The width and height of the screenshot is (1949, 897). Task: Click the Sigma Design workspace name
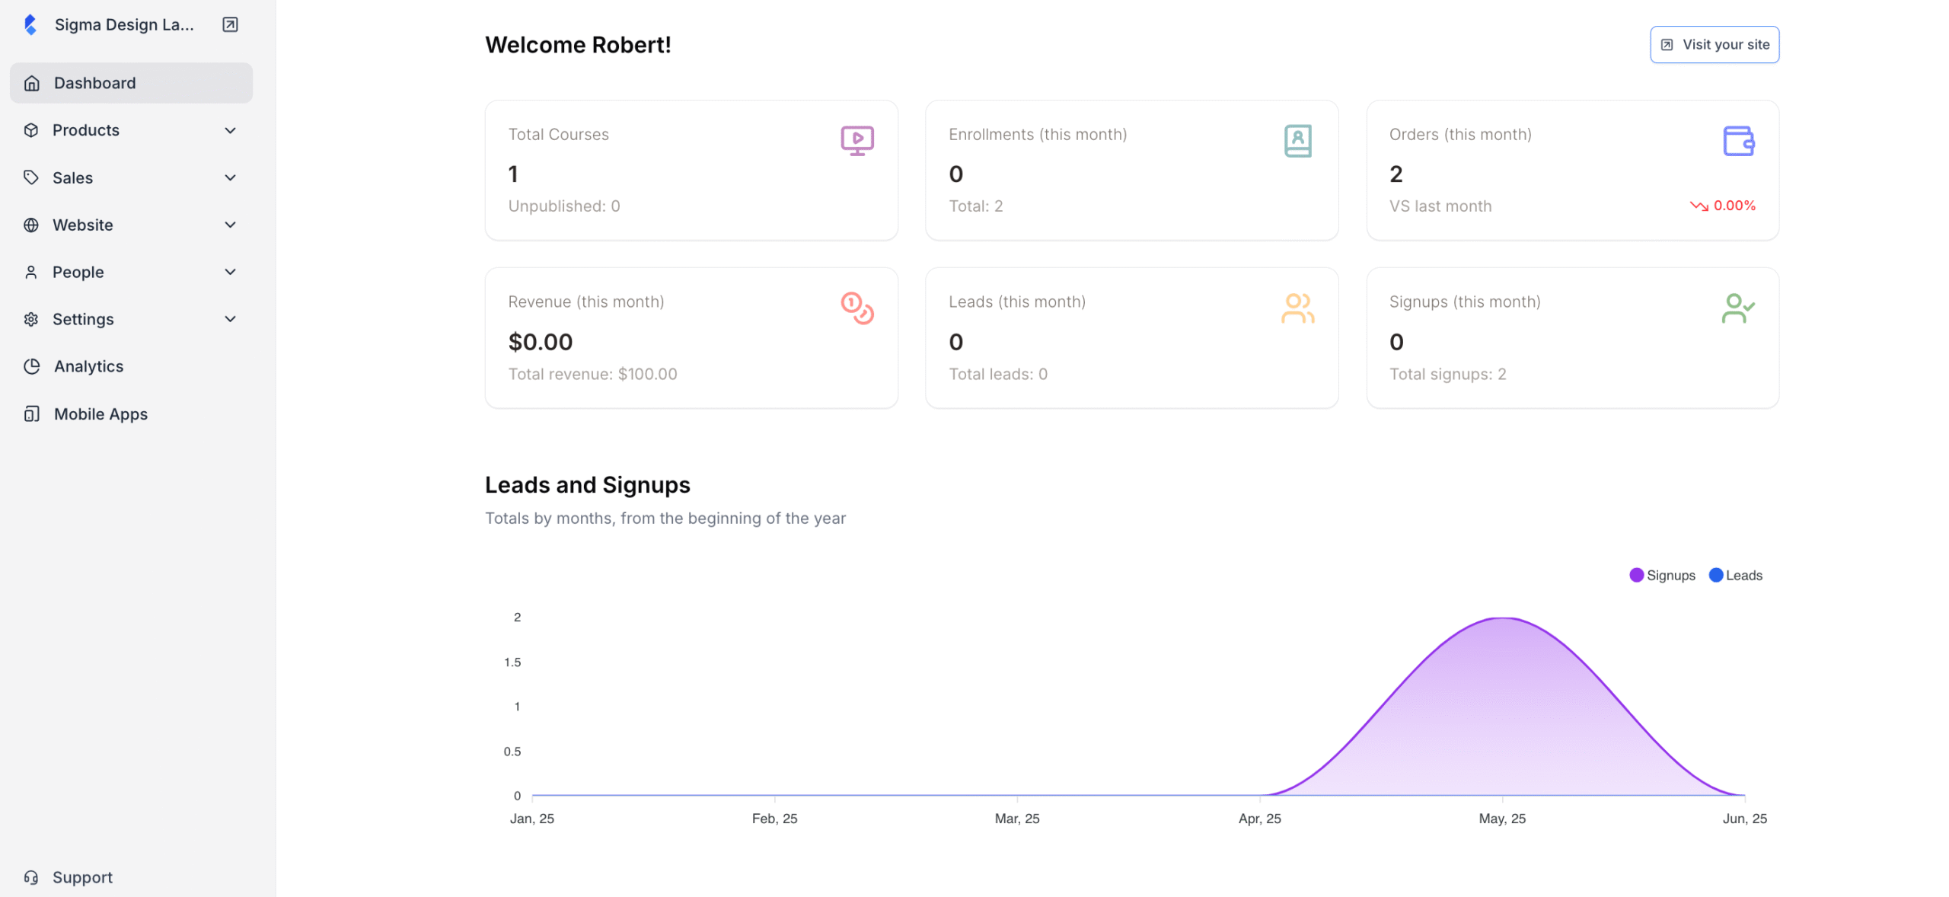point(123,24)
